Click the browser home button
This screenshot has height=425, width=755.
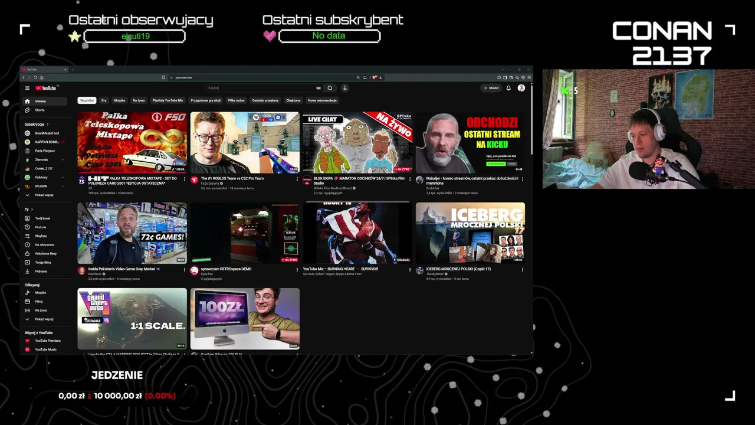pos(41,77)
